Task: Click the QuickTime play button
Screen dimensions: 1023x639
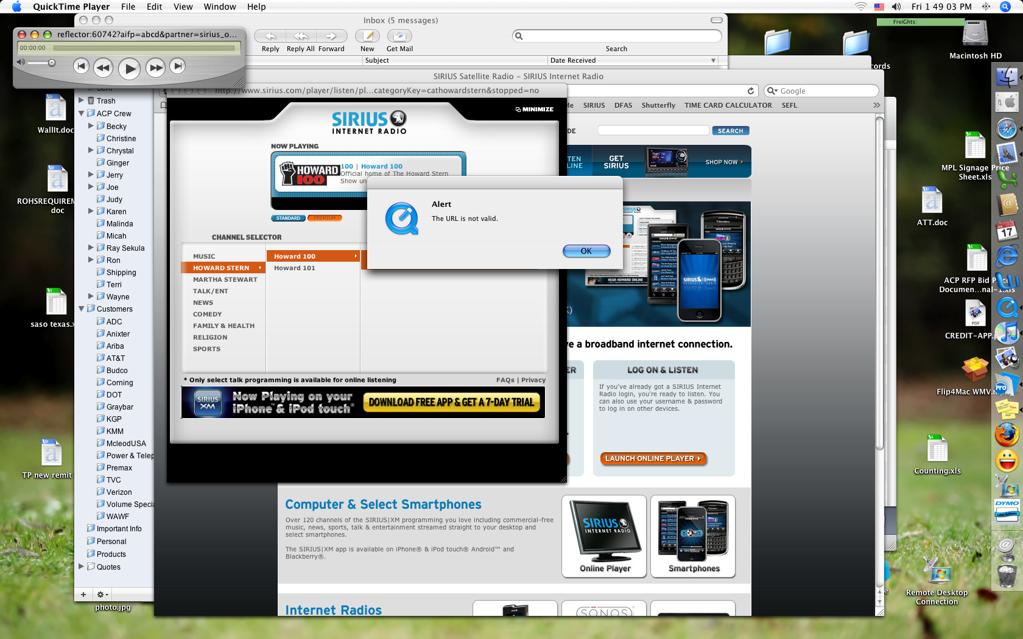Action: coord(129,68)
